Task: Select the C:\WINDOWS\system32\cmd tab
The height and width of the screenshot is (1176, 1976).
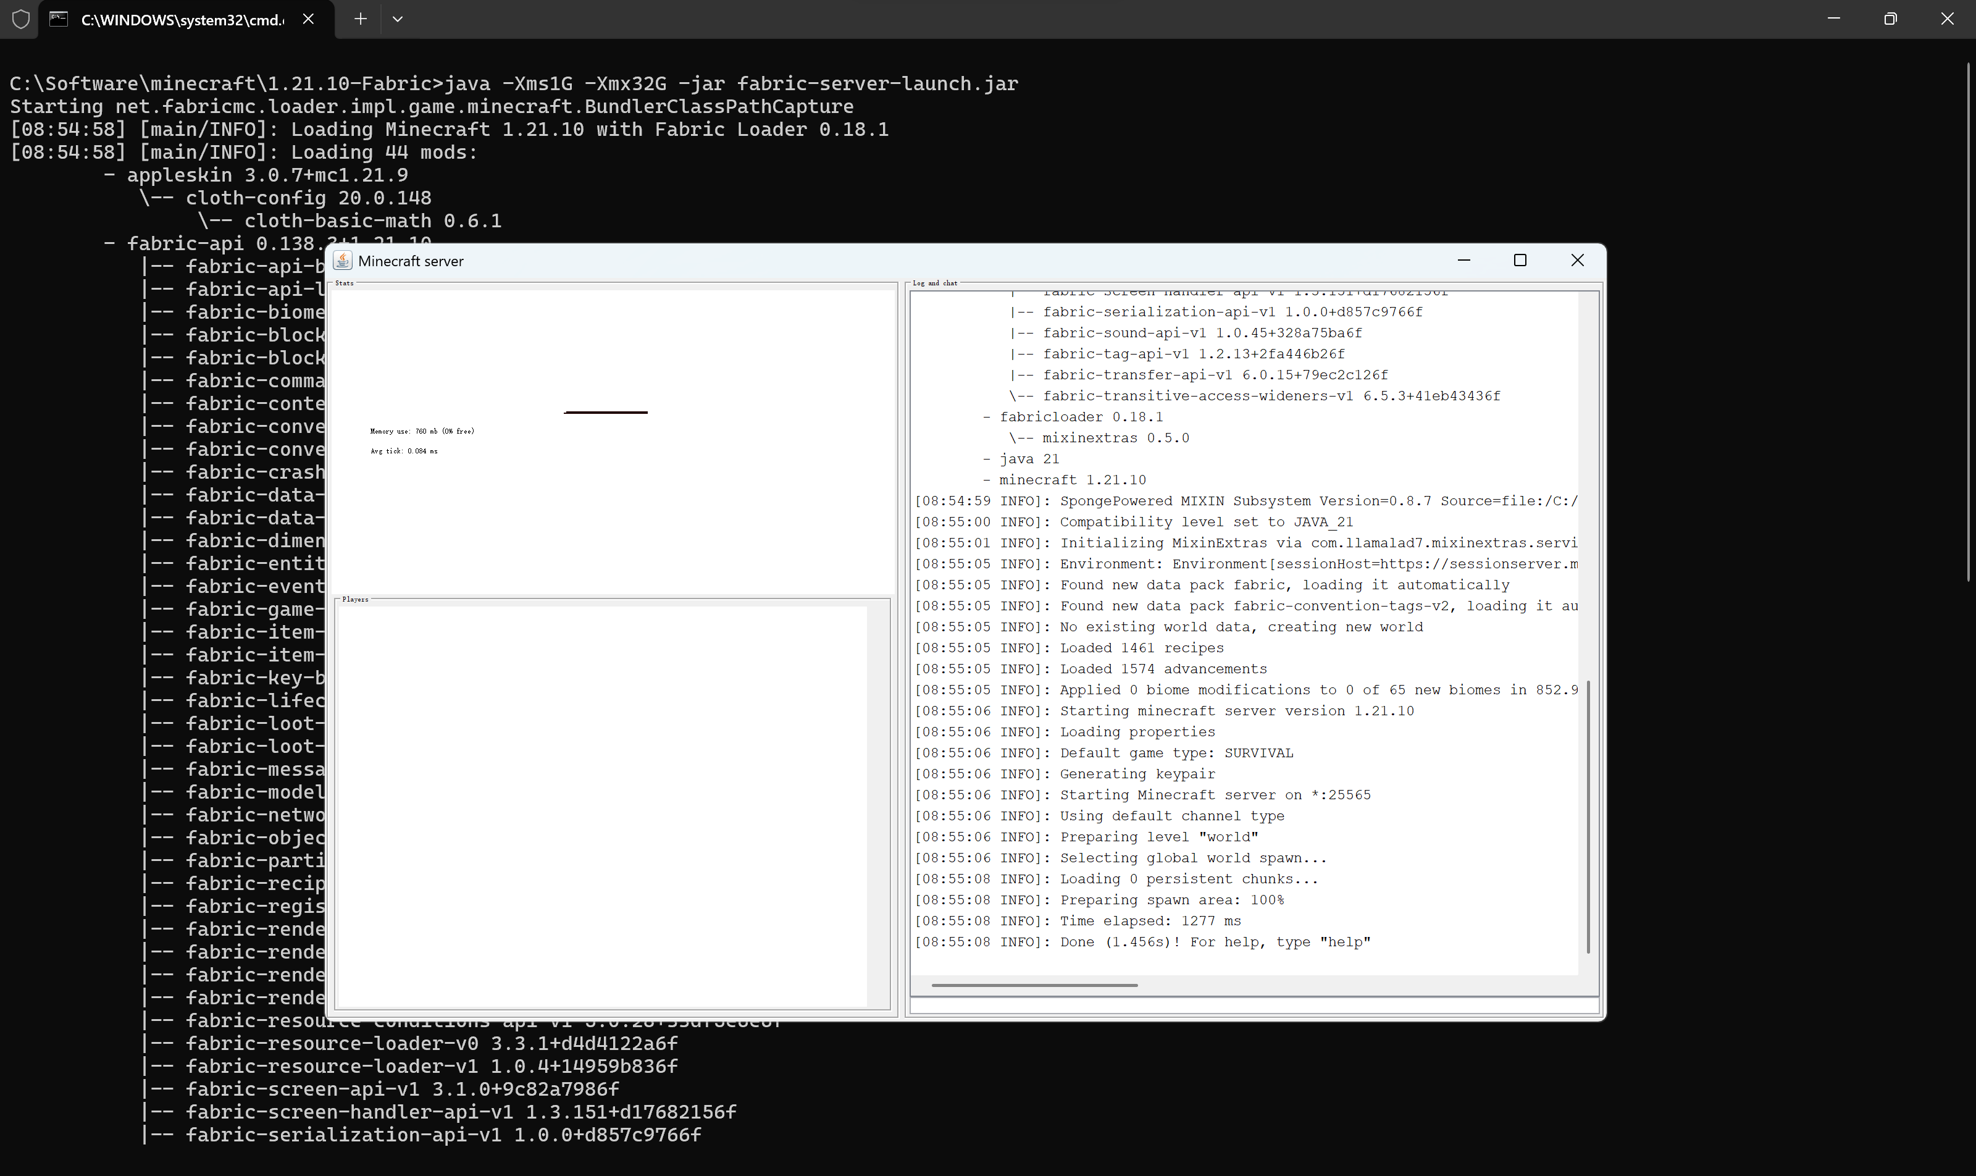Action: coord(182,20)
